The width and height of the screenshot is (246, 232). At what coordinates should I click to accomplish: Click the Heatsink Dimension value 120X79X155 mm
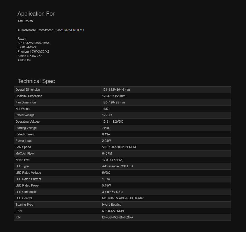tap(114, 96)
